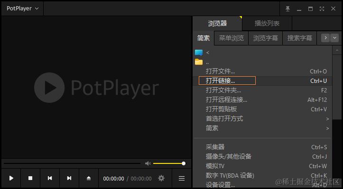Choose 打开链接... menu entry

262,81
